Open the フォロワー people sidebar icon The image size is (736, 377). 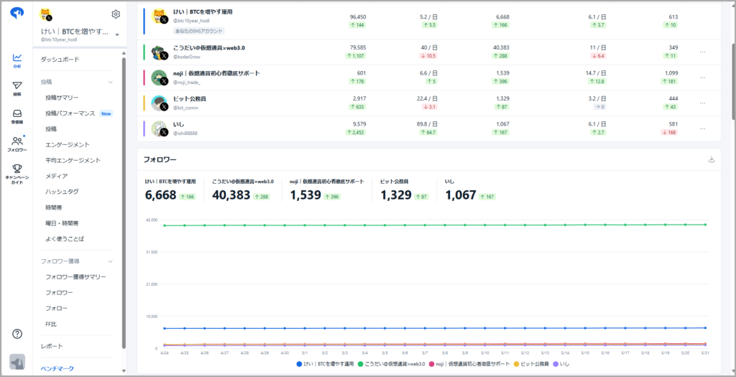click(17, 144)
